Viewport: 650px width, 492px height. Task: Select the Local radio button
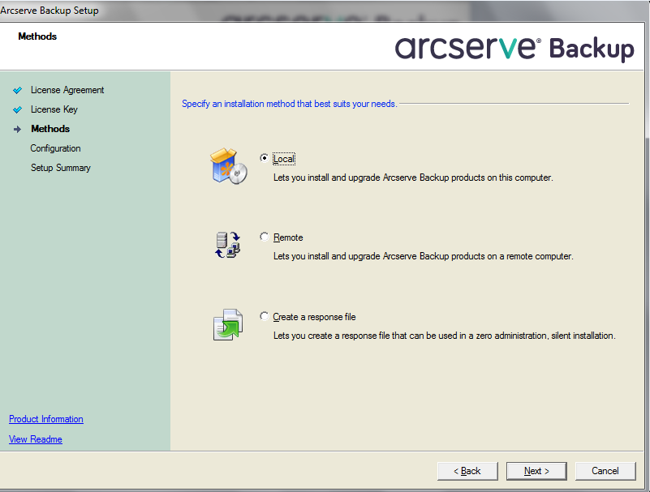tap(265, 159)
